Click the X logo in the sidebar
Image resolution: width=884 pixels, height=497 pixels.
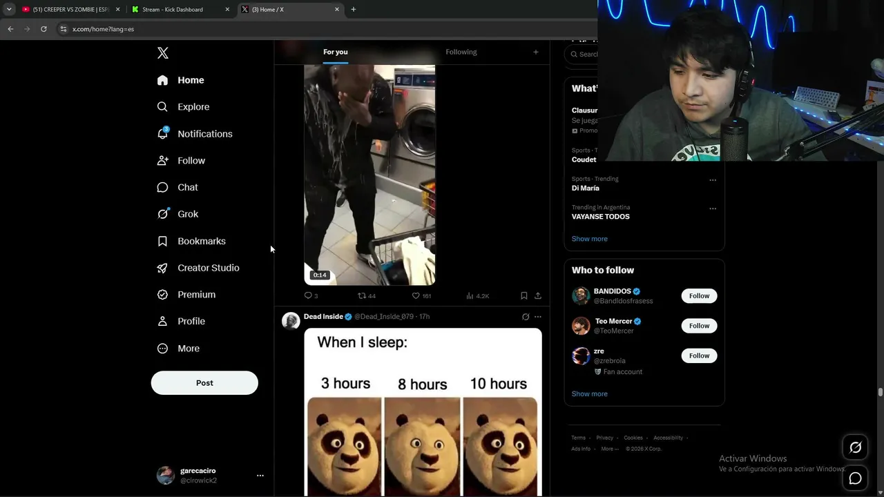click(x=163, y=53)
